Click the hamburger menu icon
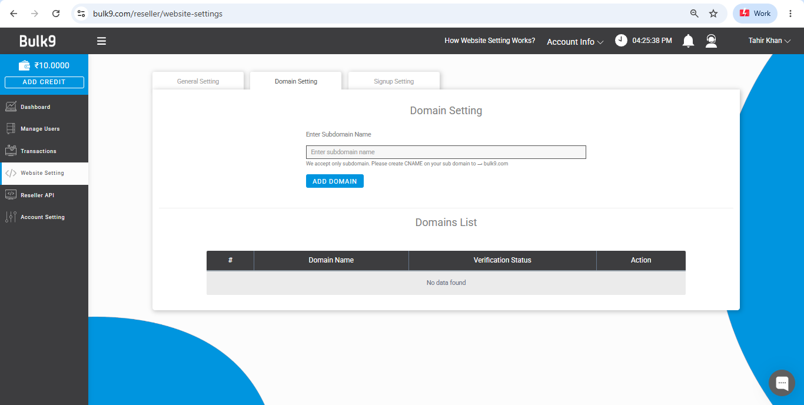The image size is (804, 405). tap(102, 41)
